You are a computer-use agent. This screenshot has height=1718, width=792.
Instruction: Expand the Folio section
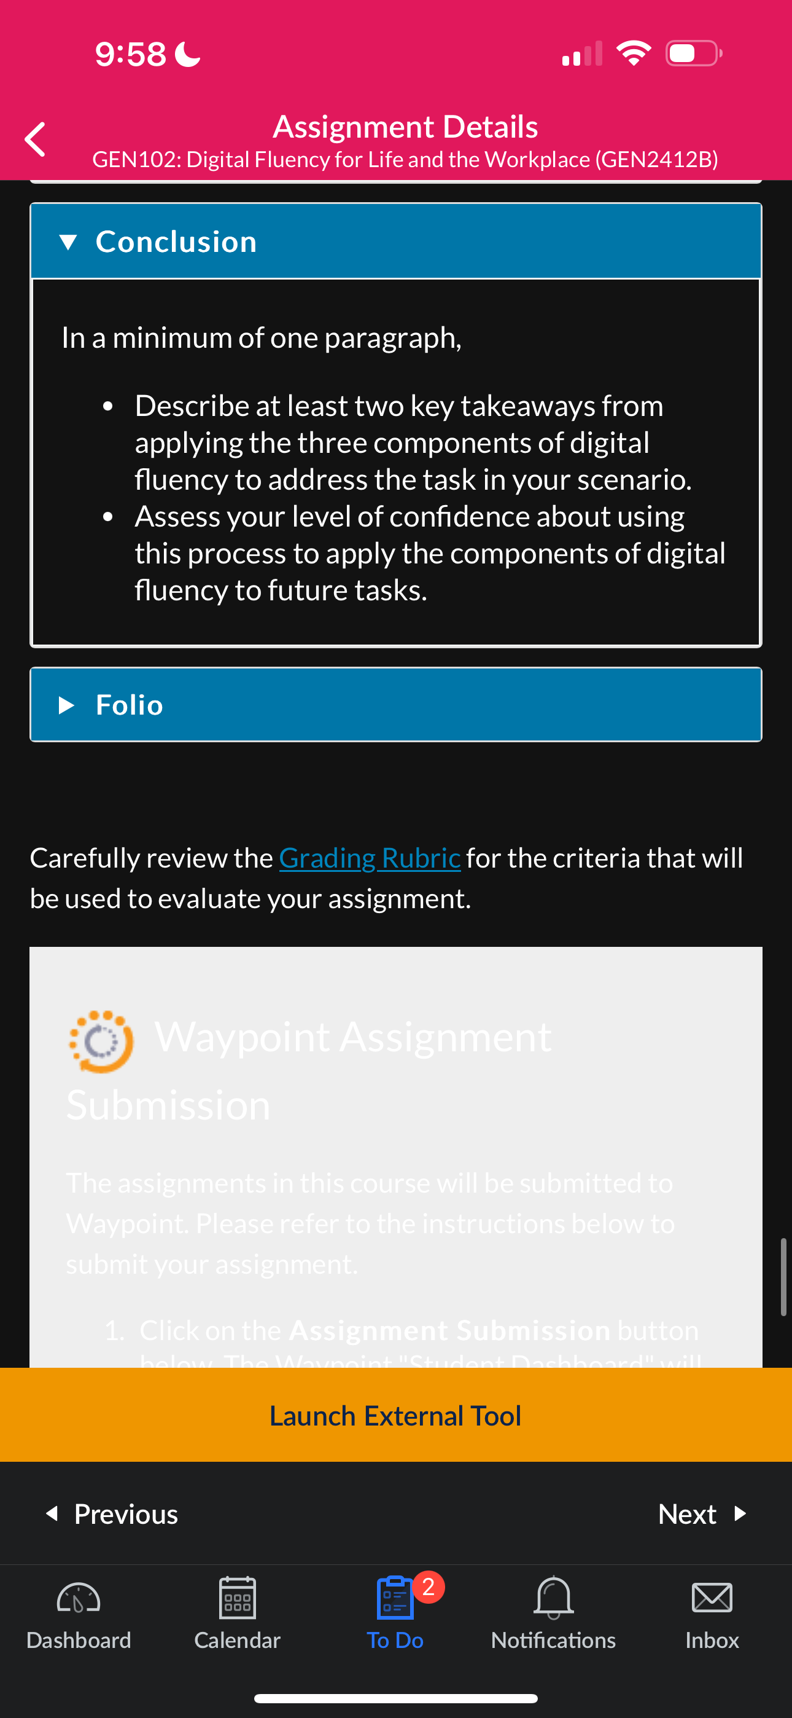pos(396,704)
